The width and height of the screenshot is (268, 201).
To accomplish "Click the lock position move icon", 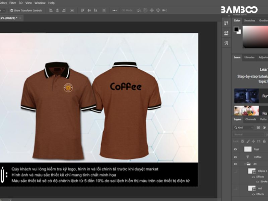I will 254,141.
